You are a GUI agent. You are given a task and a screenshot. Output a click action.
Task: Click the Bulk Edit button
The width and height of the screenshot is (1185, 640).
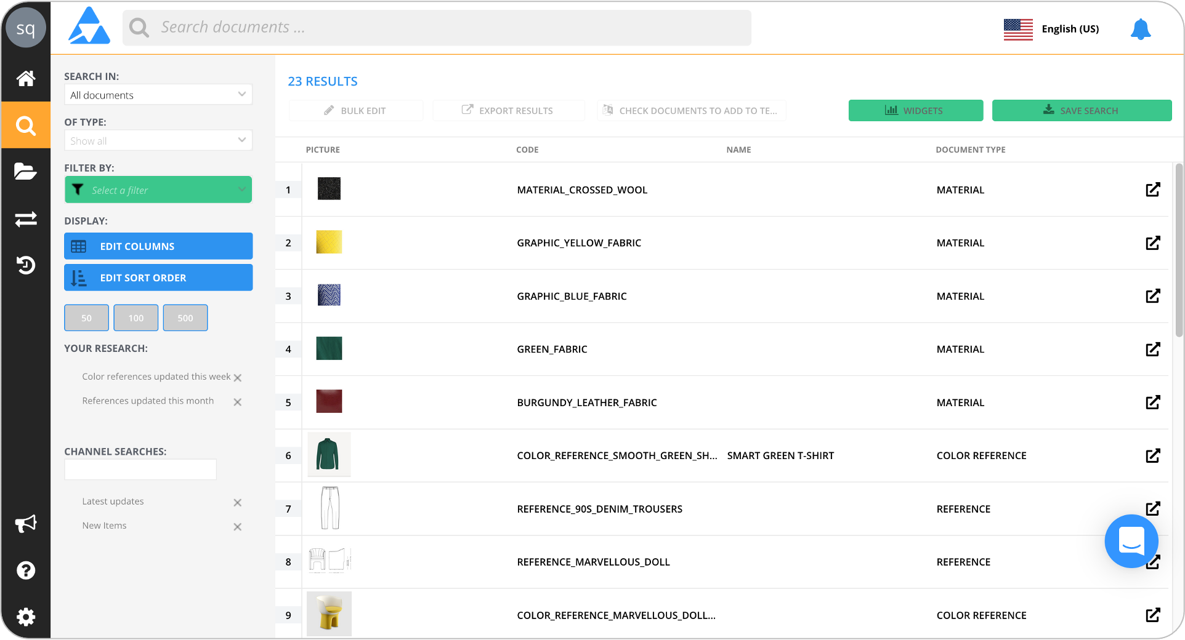356,111
